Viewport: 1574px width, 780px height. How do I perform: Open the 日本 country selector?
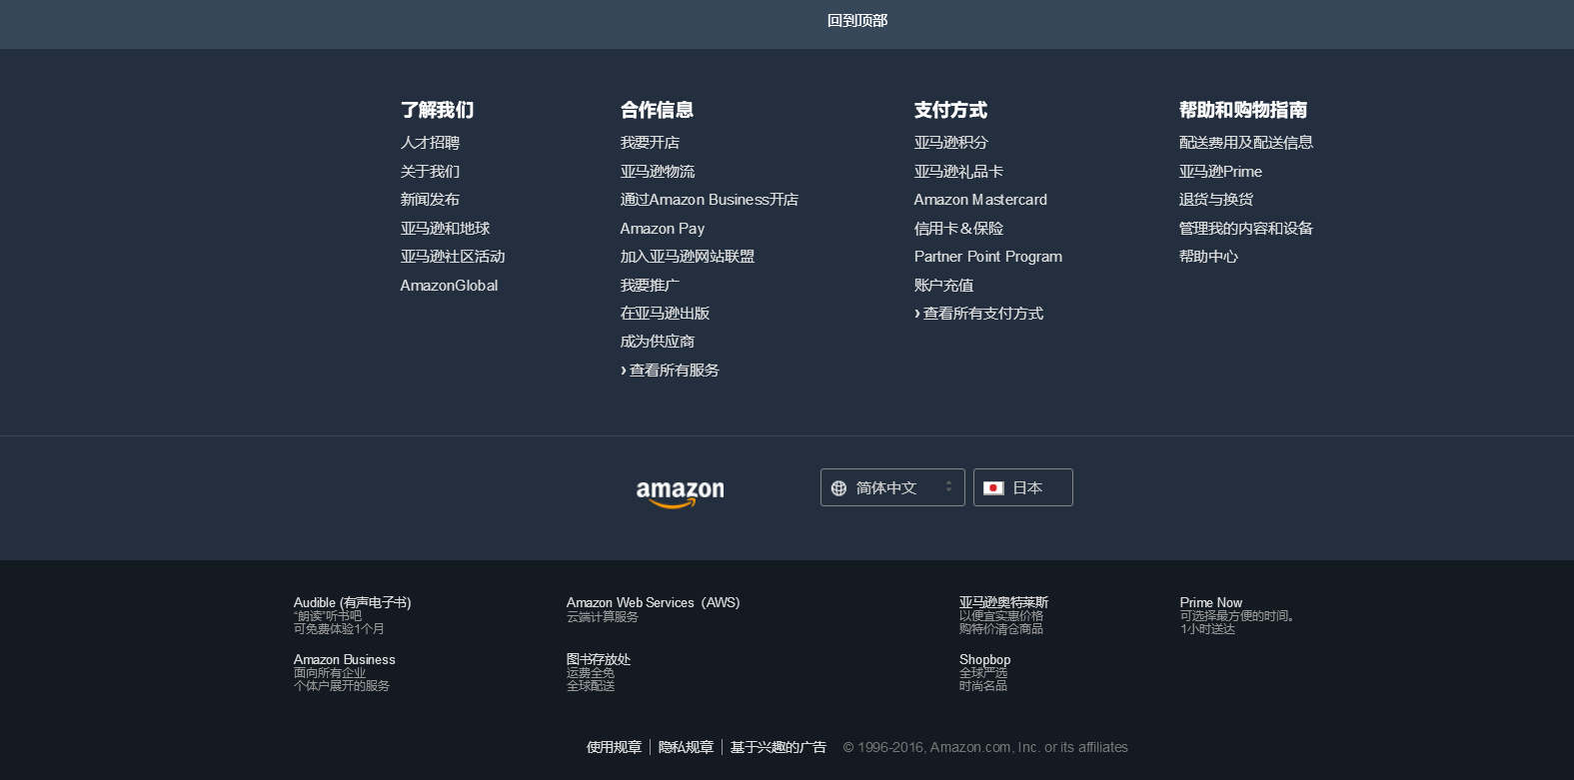tap(1023, 487)
